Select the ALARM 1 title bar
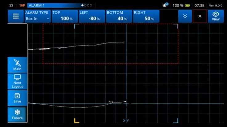This screenshot has width=227, height=127. 61,6
